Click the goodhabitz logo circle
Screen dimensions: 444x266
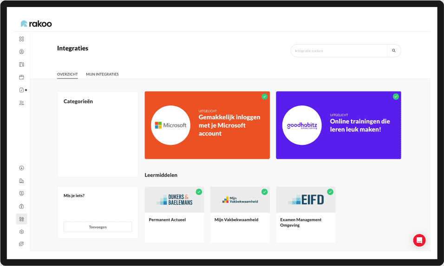(302, 125)
